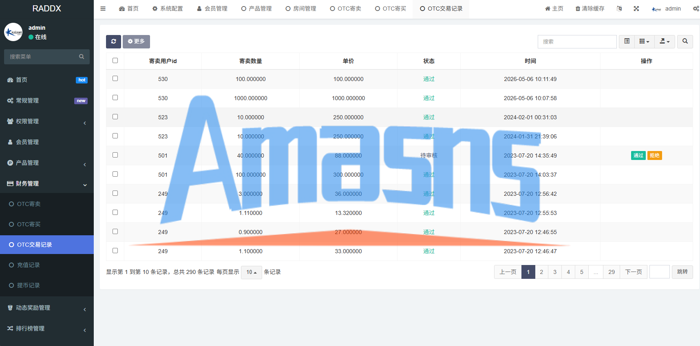This screenshot has width=700, height=346.
Task: Click the 更多 button
Action: [x=136, y=42]
